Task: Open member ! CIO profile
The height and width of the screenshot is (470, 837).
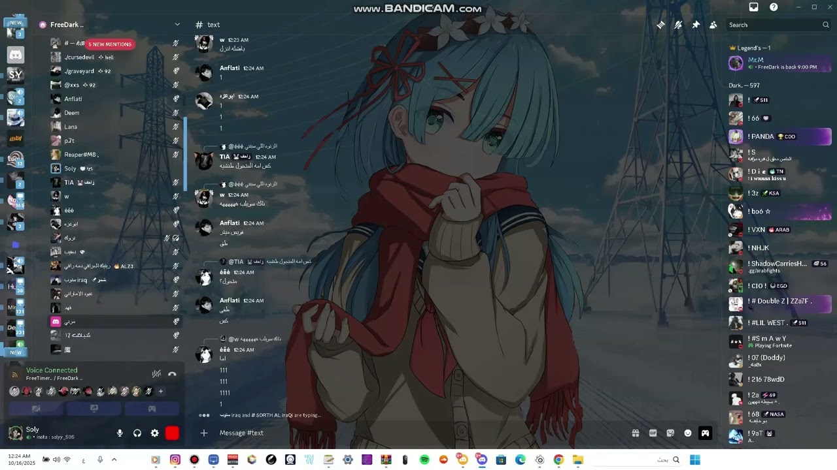Action: pyautogui.click(x=779, y=286)
